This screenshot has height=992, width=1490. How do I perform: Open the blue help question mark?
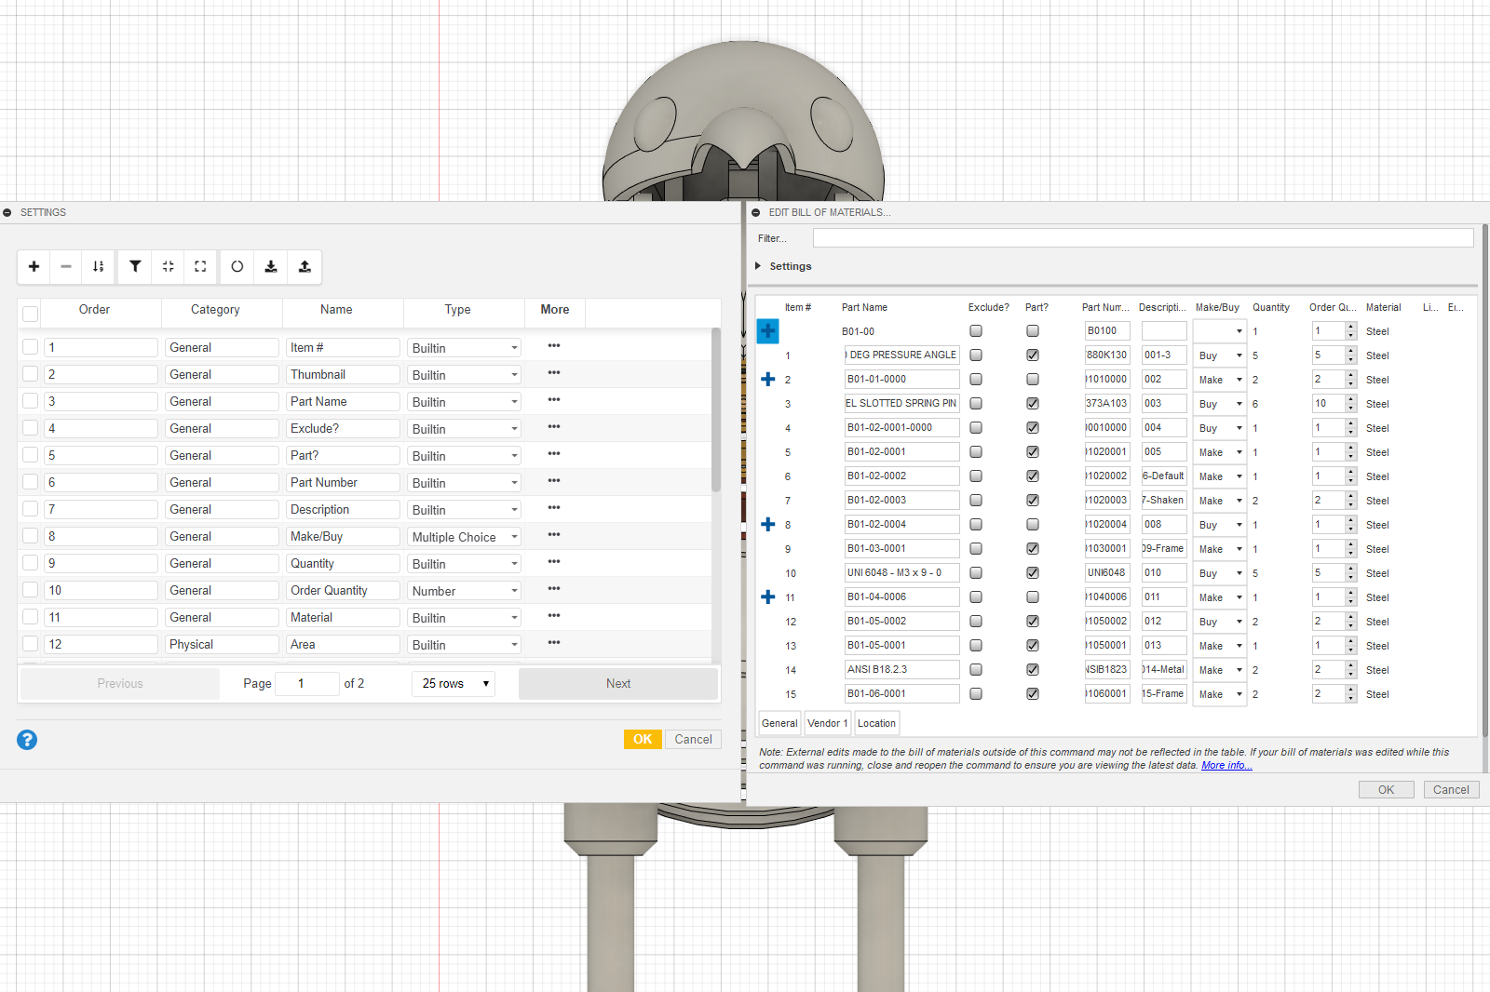click(27, 740)
